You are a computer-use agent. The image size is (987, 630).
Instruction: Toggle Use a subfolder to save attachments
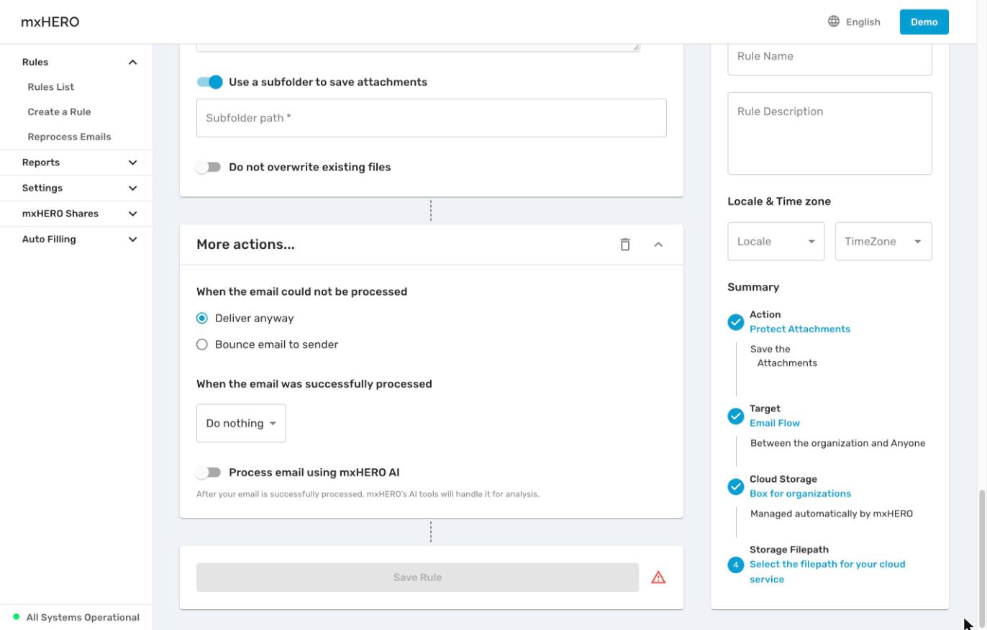point(210,82)
